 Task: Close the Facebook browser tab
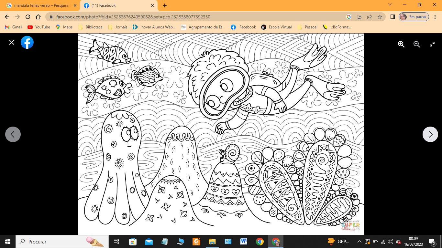(152, 5)
